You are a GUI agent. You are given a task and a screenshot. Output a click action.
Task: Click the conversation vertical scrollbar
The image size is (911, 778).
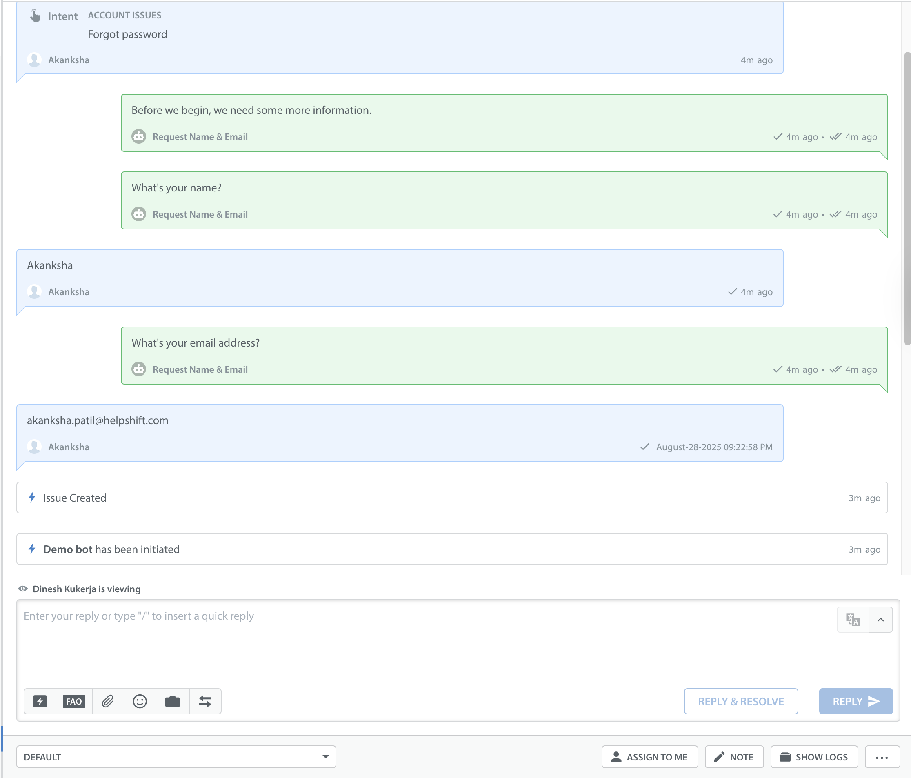point(907,198)
